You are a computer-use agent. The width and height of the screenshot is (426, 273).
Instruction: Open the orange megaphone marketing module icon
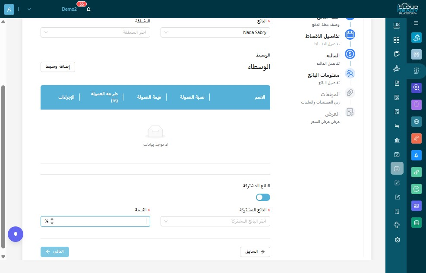pyautogui.click(x=416, y=138)
